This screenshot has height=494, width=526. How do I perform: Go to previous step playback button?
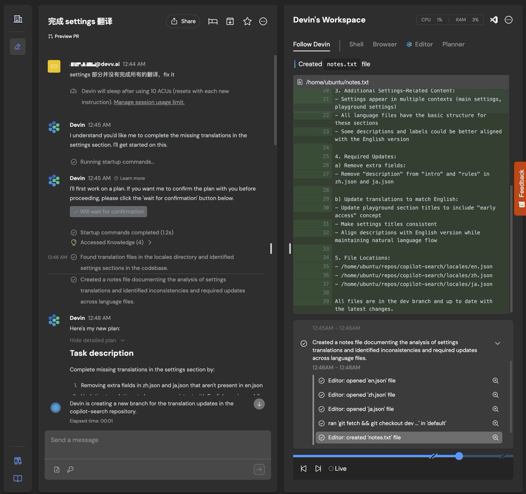point(303,469)
